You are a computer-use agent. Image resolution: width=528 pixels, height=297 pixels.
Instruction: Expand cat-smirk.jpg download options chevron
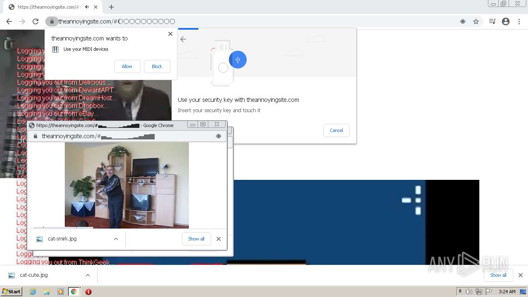(x=116, y=239)
